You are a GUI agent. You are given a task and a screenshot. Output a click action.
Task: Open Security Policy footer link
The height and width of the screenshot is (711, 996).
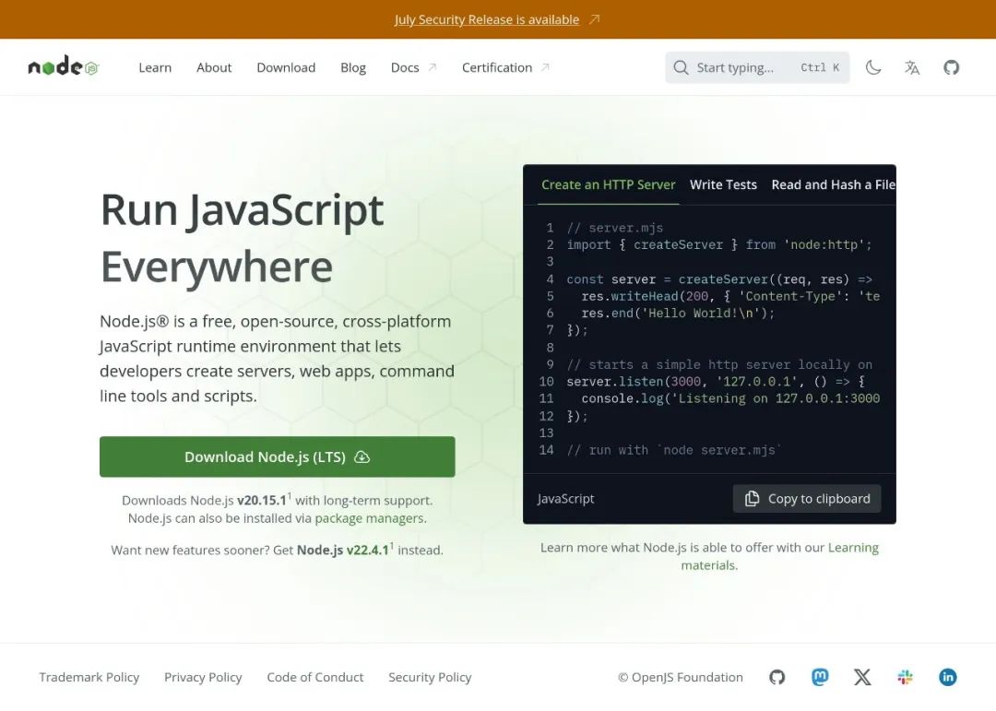[x=430, y=677]
